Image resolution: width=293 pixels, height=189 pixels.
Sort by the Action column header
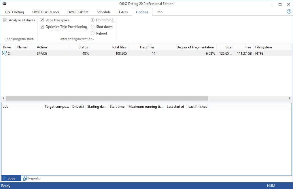click(52, 47)
